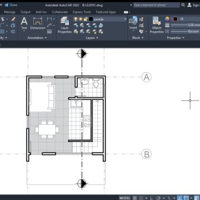Toggle ortho mode in status bar

152,198
